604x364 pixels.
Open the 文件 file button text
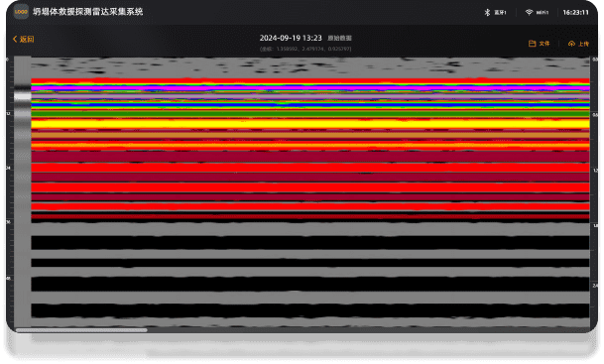click(544, 44)
